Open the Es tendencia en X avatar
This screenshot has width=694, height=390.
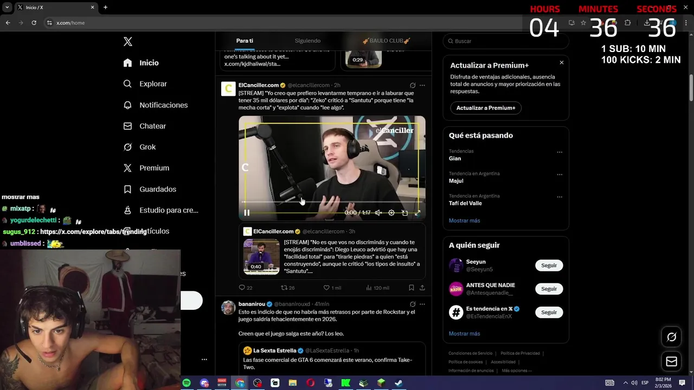pos(456,312)
